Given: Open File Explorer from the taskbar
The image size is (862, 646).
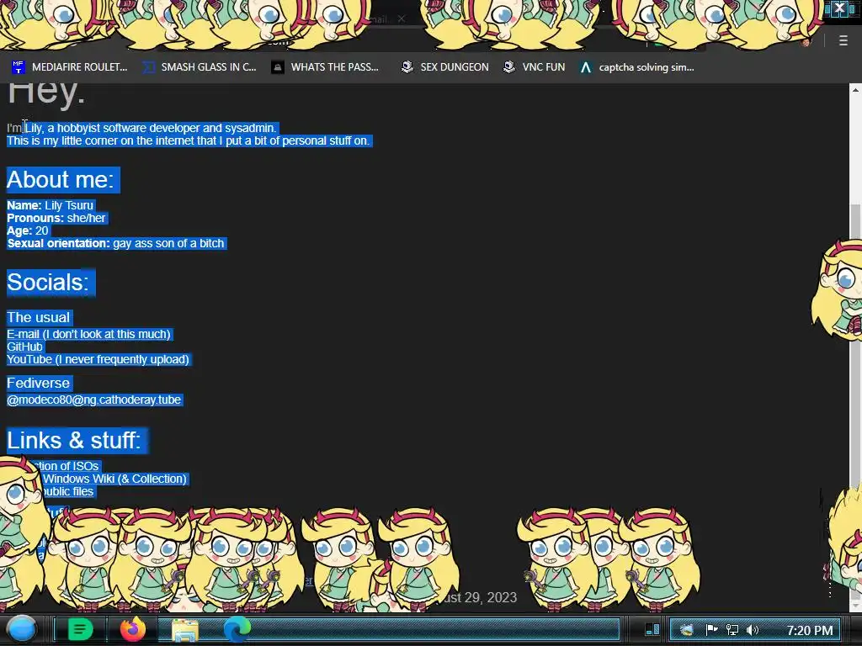Looking at the screenshot, I should (185, 630).
